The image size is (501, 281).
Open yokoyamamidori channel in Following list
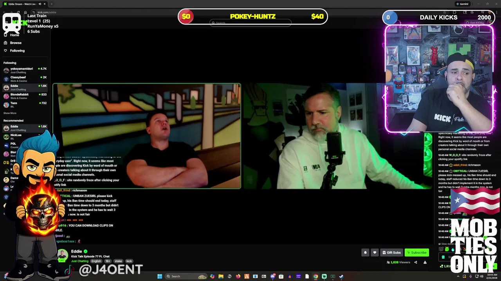(x=25, y=70)
